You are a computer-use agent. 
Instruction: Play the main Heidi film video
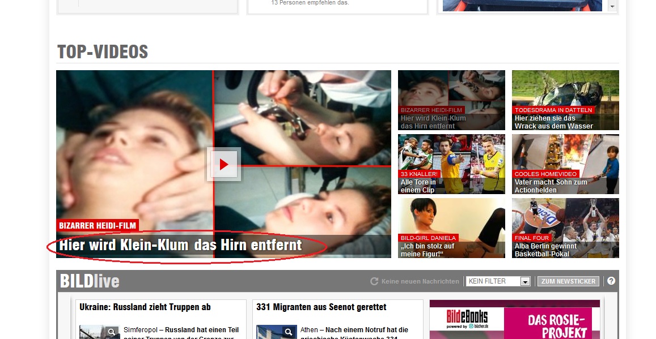[223, 164]
